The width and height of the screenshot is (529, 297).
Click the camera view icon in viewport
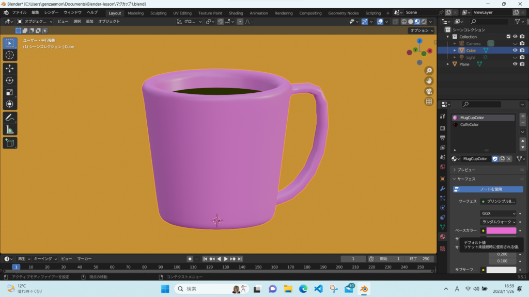pyautogui.click(x=429, y=91)
